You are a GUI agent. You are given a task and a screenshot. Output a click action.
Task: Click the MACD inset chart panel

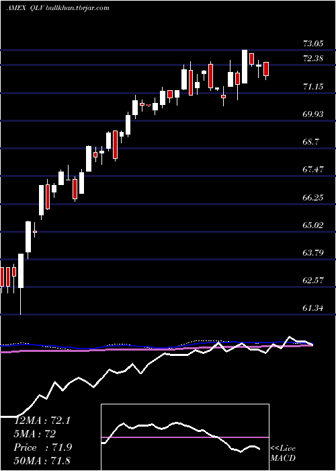185,437
